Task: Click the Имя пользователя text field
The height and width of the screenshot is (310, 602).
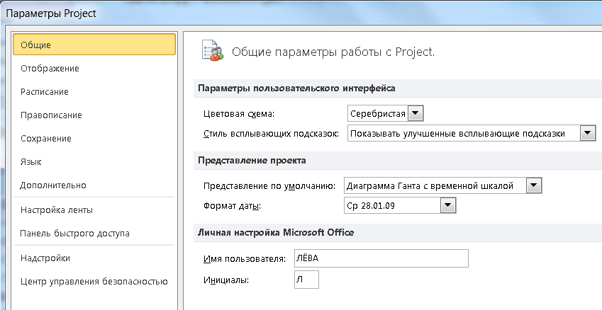Action: [381, 258]
